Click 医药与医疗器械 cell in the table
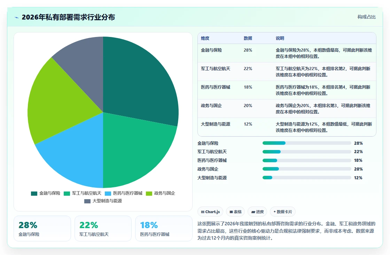The width and height of the screenshot is (390, 255). (216, 87)
